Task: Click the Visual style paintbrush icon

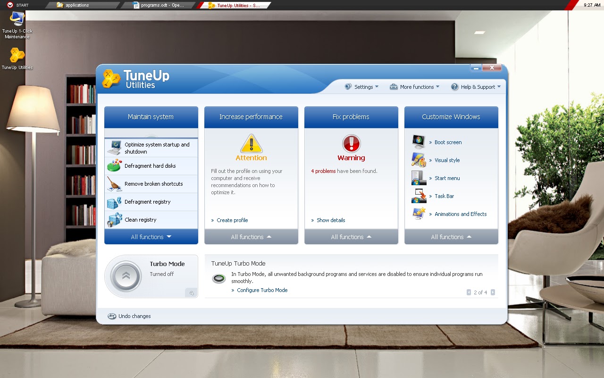Action: (x=419, y=160)
